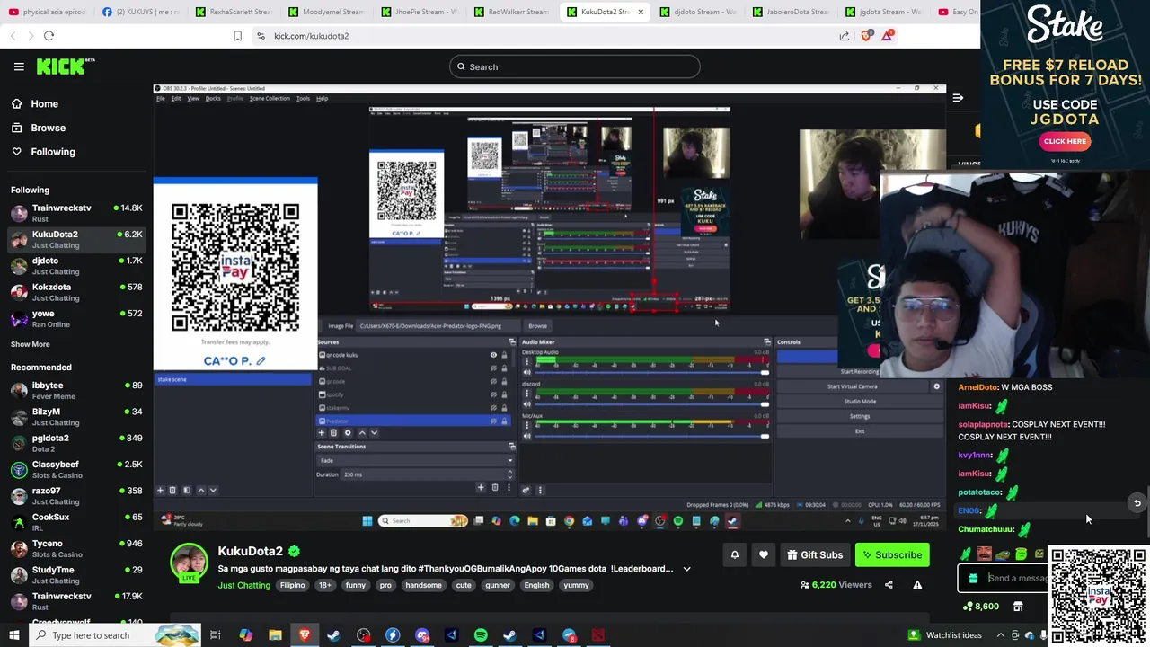This screenshot has width=1150, height=647.
Task: Expand Show more in the Following list
Action: tap(31, 344)
